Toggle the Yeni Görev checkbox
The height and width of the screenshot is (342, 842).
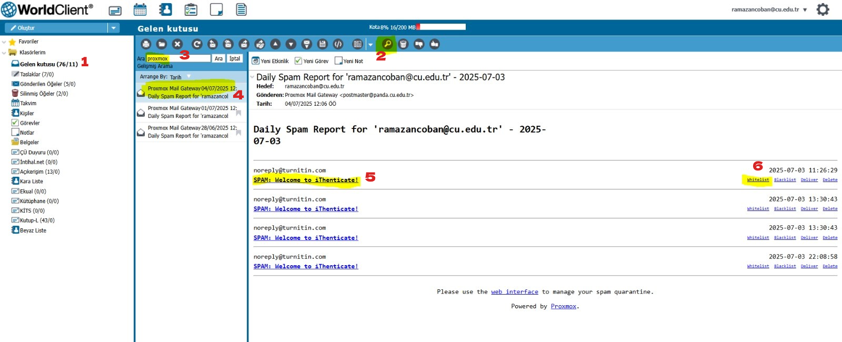[298, 61]
